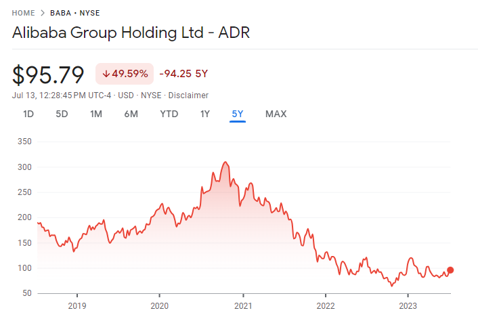Click the red current-price dot on the chart
Screen dimensions: 478x321
pyautogui.click(x=450, y=270)
